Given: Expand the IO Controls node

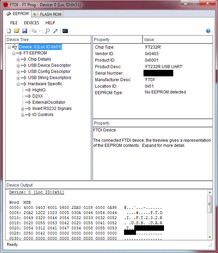Looking at the screenshot, I should [x=23, y=115].
